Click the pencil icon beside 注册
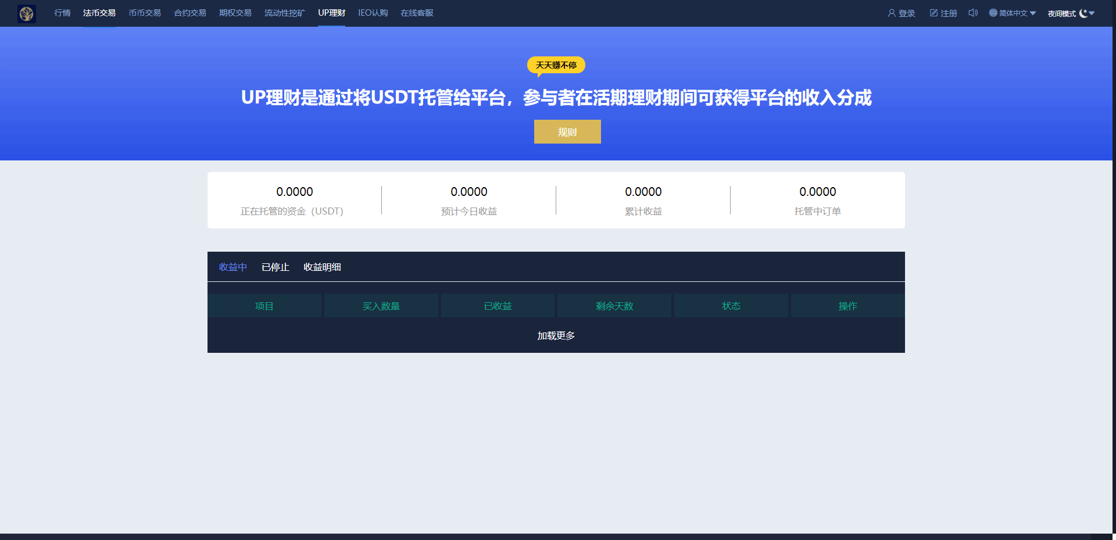Image resolution: width=1116 pixels, height=540 pixels. tap(933, 13)
